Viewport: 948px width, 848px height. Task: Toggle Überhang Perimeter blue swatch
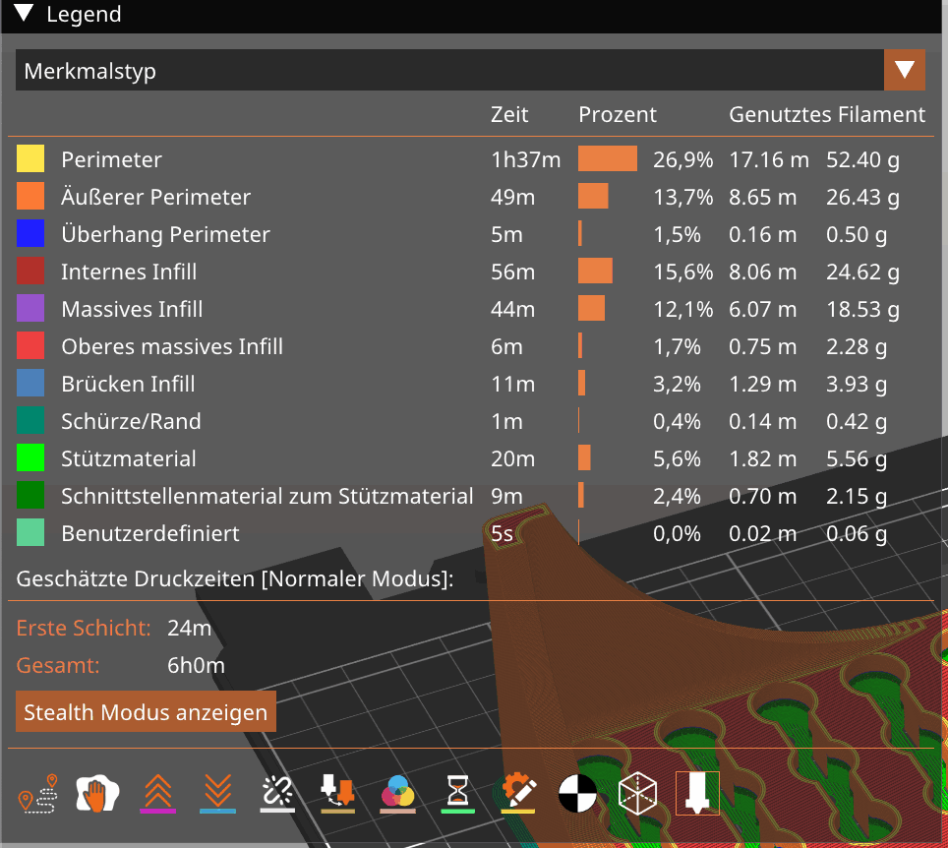pos(30,234)
